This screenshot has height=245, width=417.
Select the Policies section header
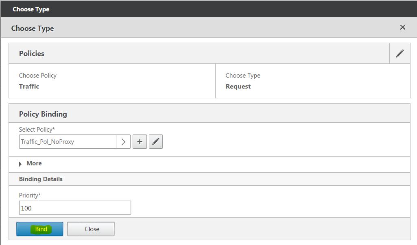click(x=32, y=54)
